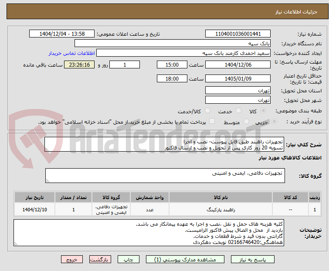Click the 'عدد' unit cell
Image resolution: width=329 pixels, height=271 pixels.
tap(149, 210)
